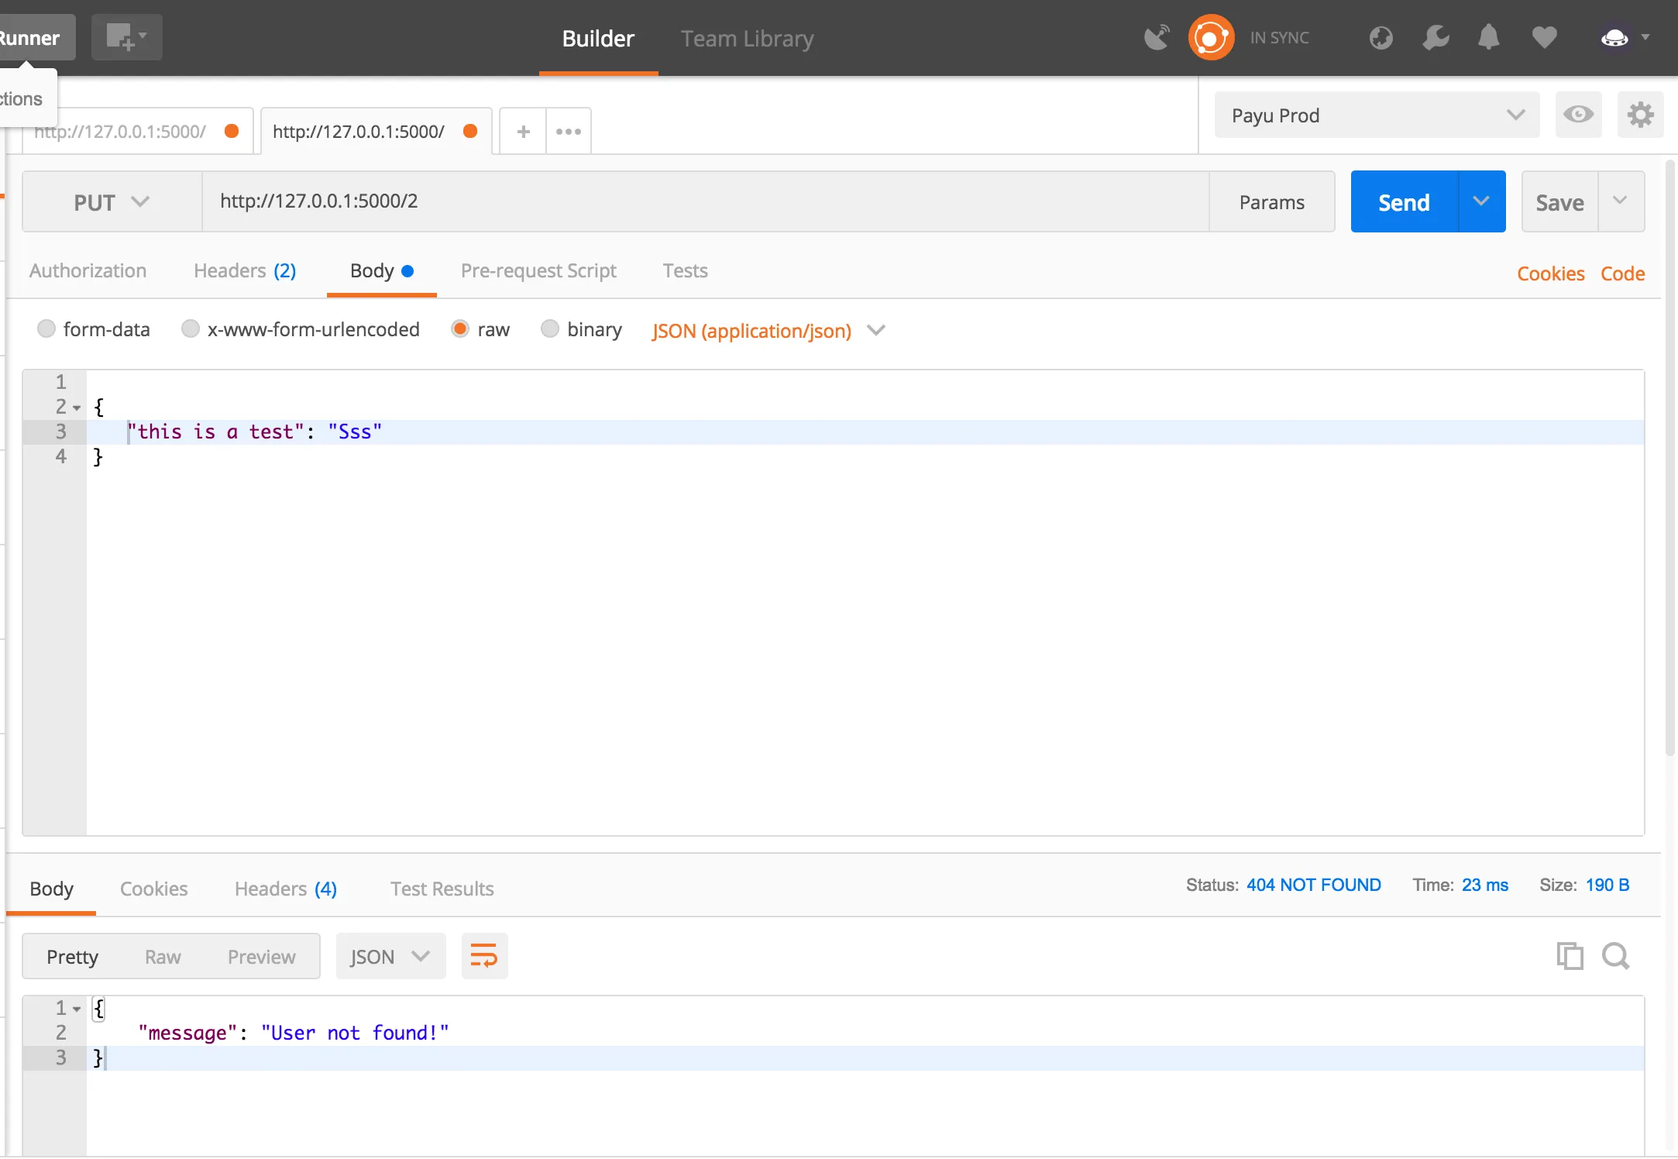The image size is (1678, 1159).
Task: Click the satellite interceptor icon
Action: tap(1156, 37)
